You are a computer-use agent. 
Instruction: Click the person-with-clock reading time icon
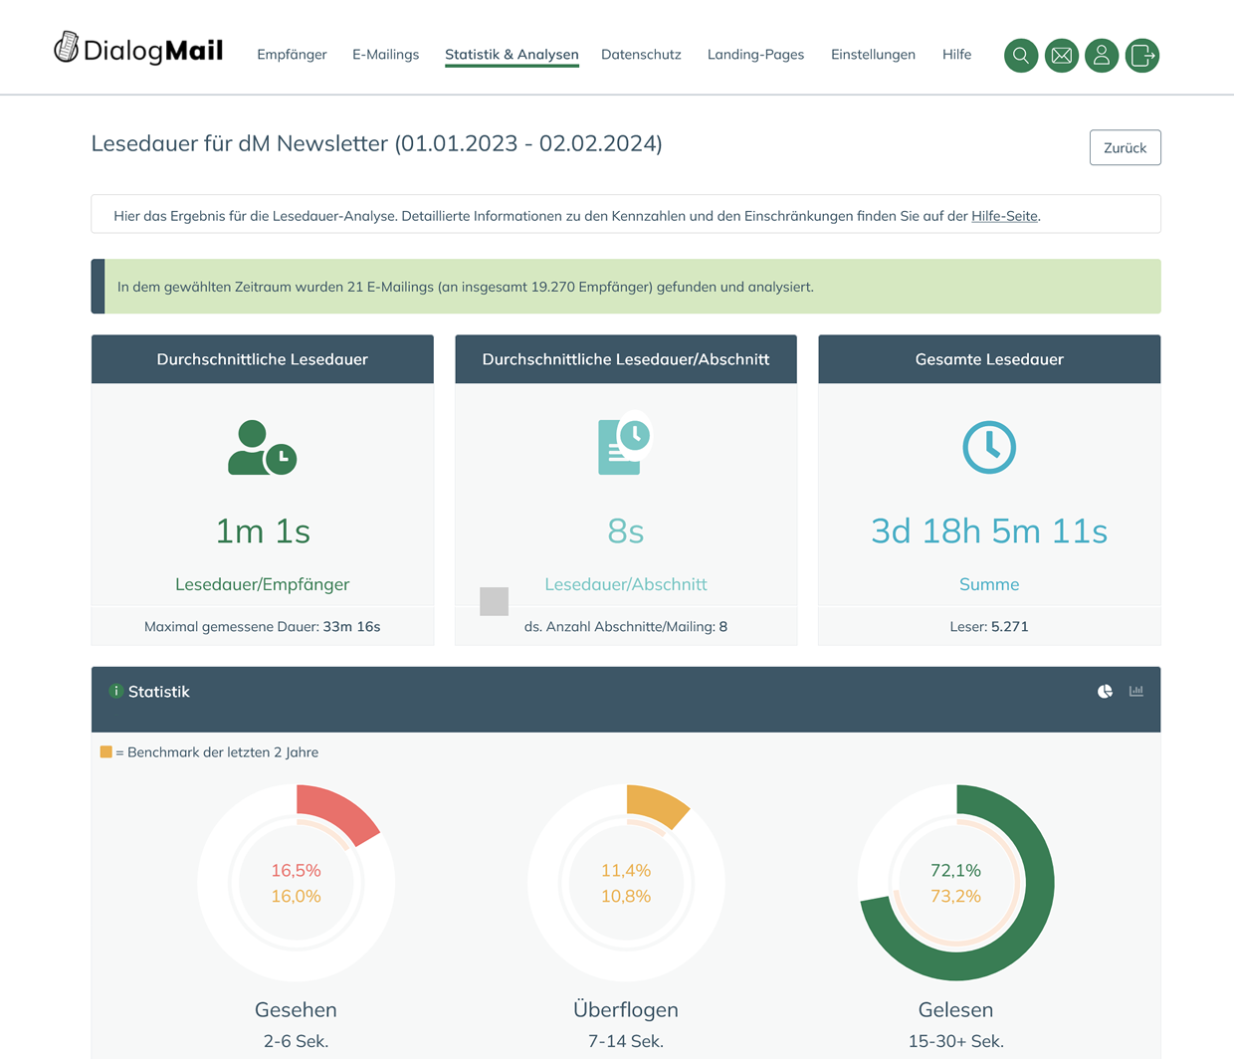coord(262,448)
